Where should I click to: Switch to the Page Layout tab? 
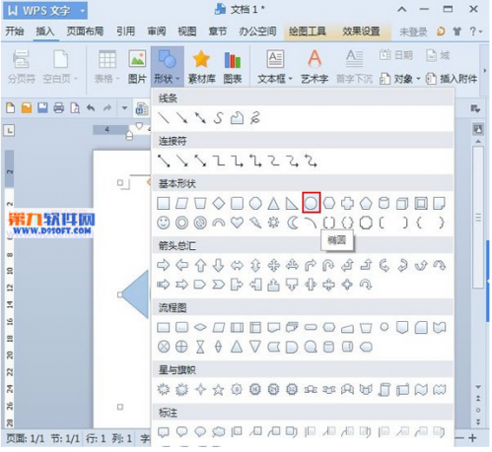(x=85, y=32)
